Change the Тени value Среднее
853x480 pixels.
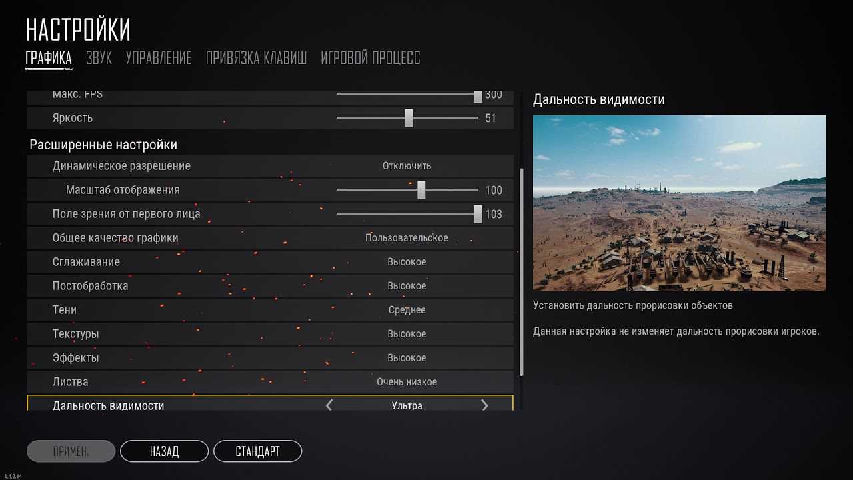(x=407, y=310)
